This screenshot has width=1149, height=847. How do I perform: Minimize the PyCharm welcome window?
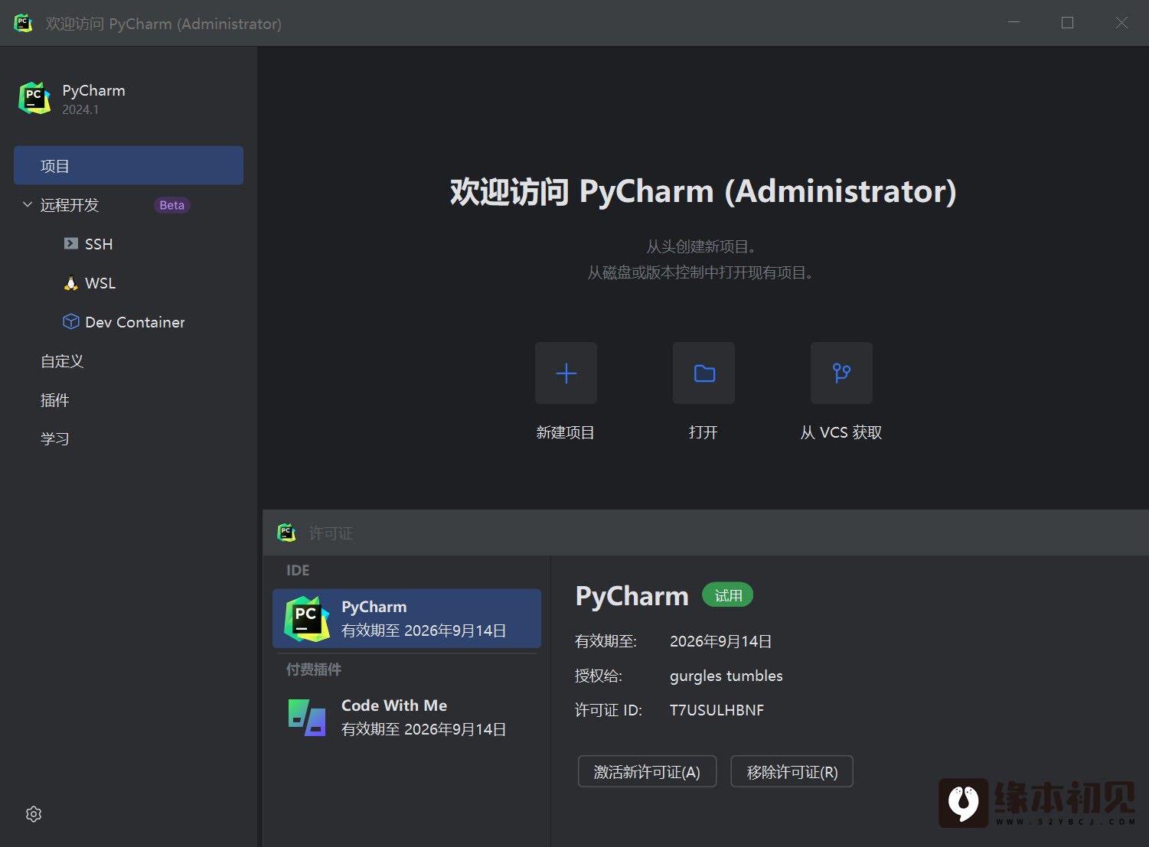(x=1014, y=23)
